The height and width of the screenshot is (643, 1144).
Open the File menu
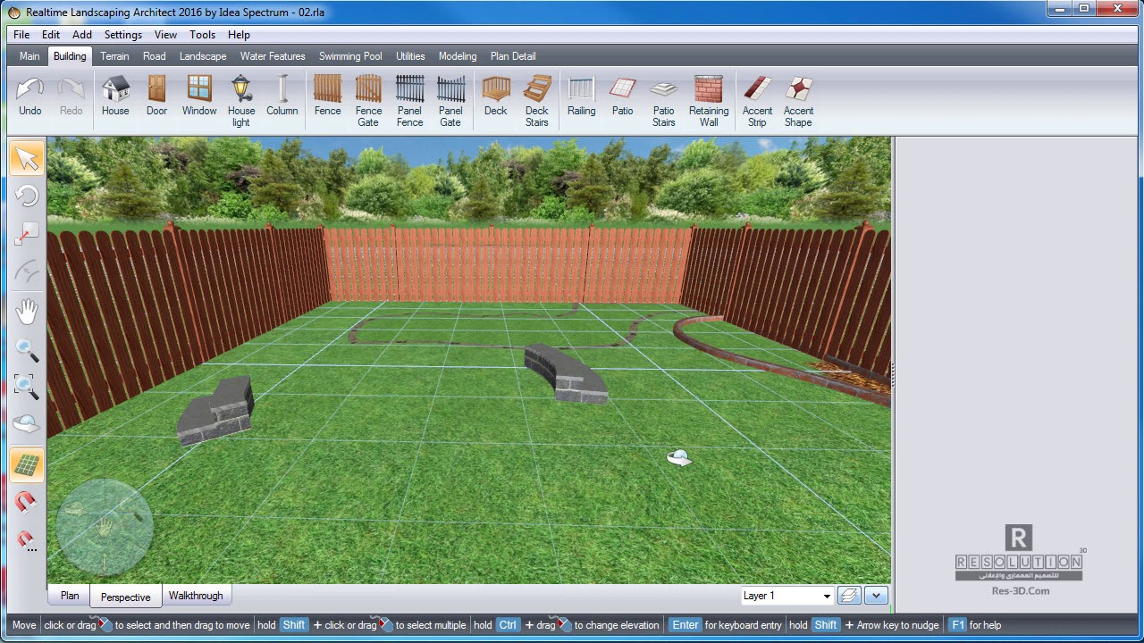point(21,35)
